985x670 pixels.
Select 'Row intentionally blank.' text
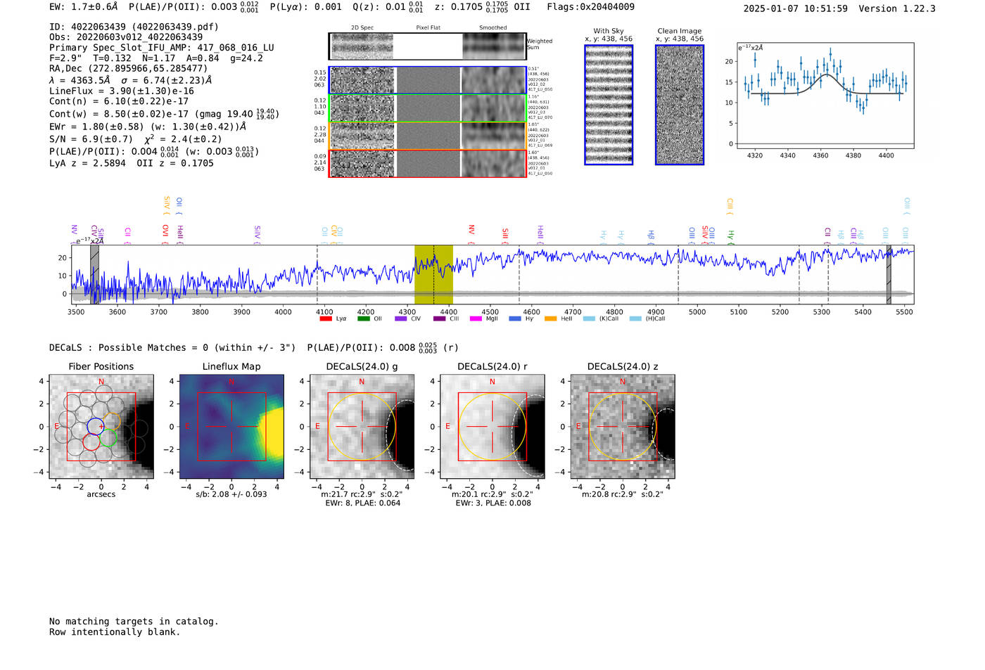click(115, 631)
